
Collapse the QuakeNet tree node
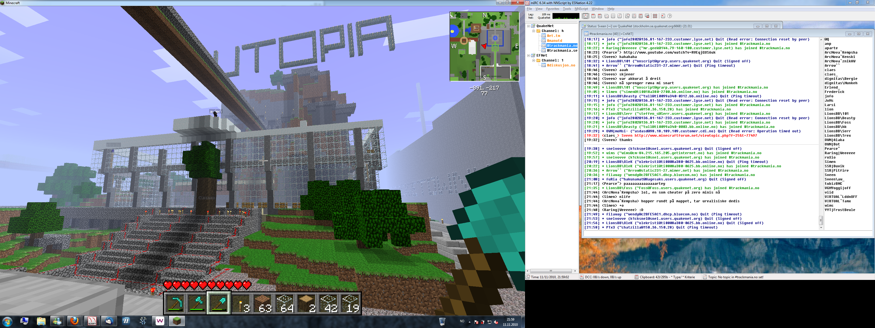coord(528,26)
